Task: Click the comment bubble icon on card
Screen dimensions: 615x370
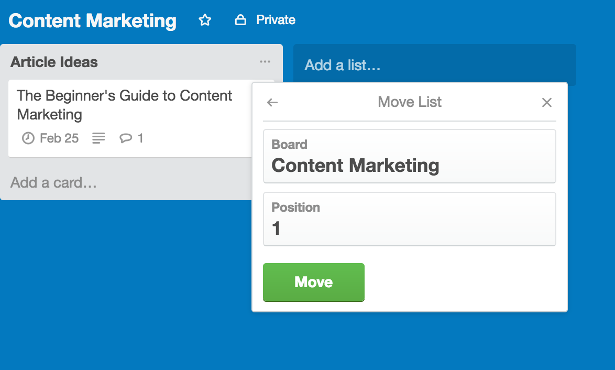Action: (x=126, y=138)
